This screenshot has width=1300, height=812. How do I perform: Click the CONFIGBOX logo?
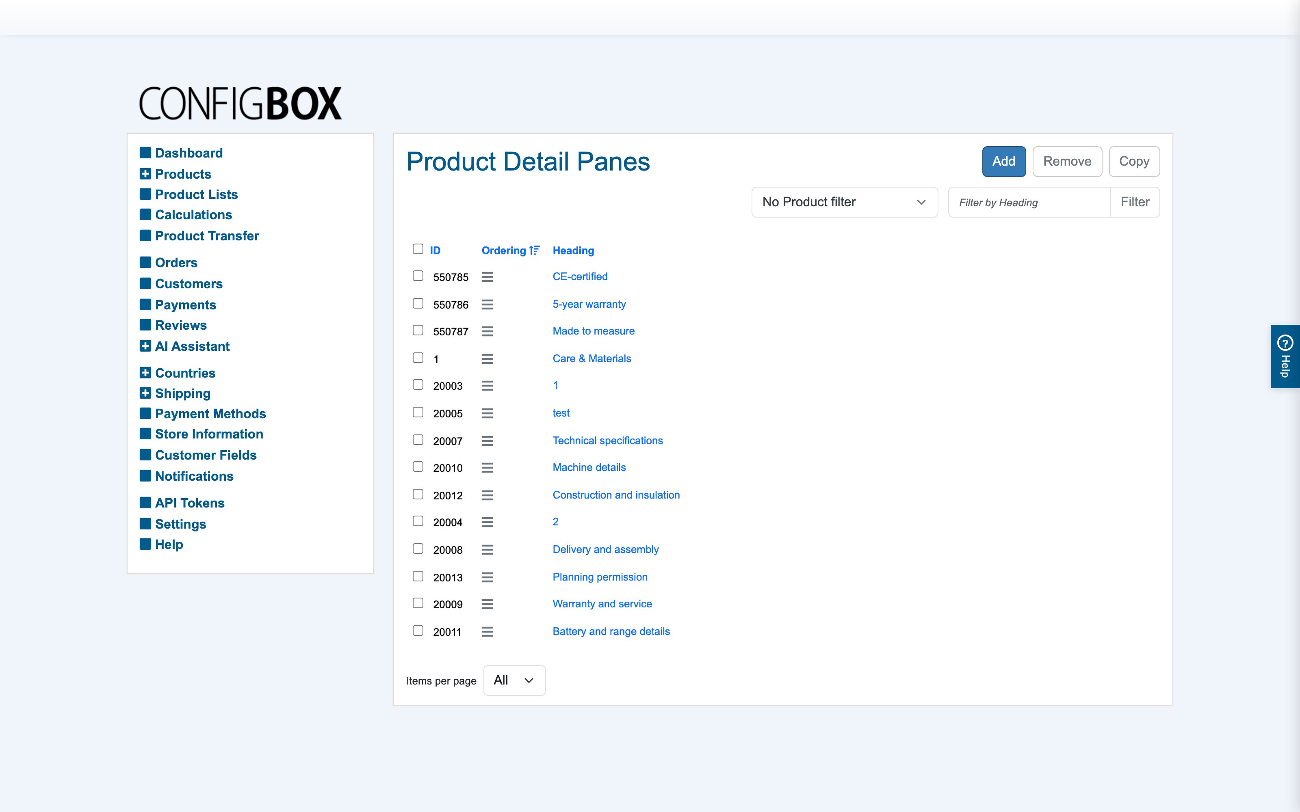pyautogui.click(x=240, y=103)
